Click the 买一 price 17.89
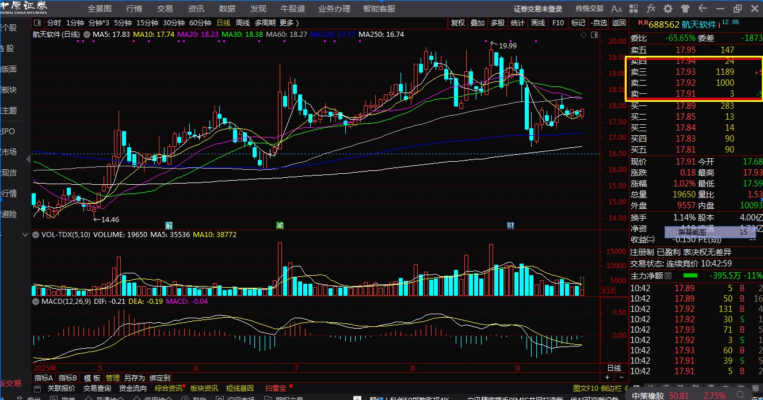 pos(685,106)
